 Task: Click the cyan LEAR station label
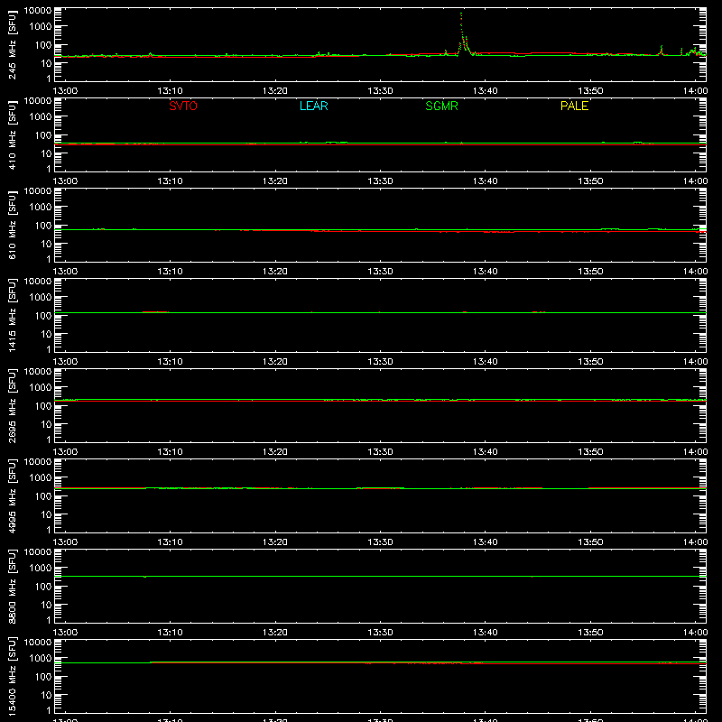pyautogui.click(x=313, y=106)
